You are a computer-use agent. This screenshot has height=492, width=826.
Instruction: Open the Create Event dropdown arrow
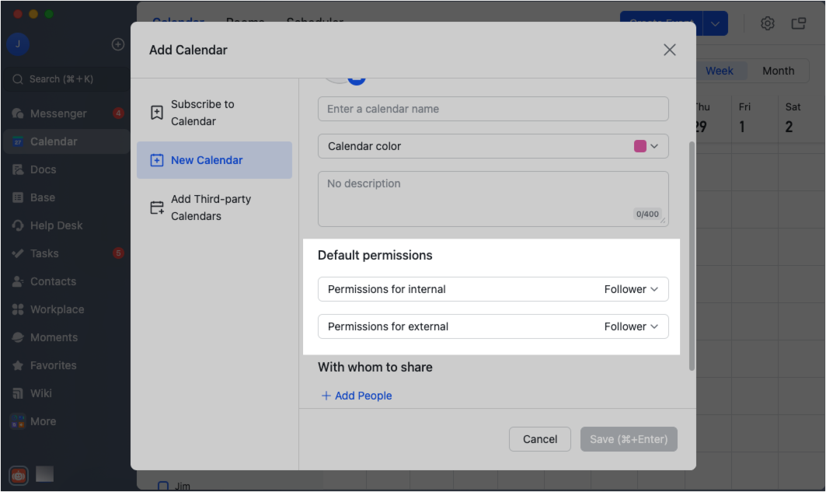pyautogui.click(x=714, y=23)
